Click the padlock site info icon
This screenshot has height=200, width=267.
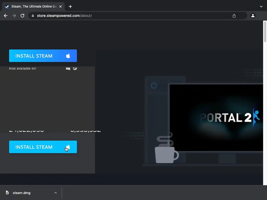[x=33, y=16]
